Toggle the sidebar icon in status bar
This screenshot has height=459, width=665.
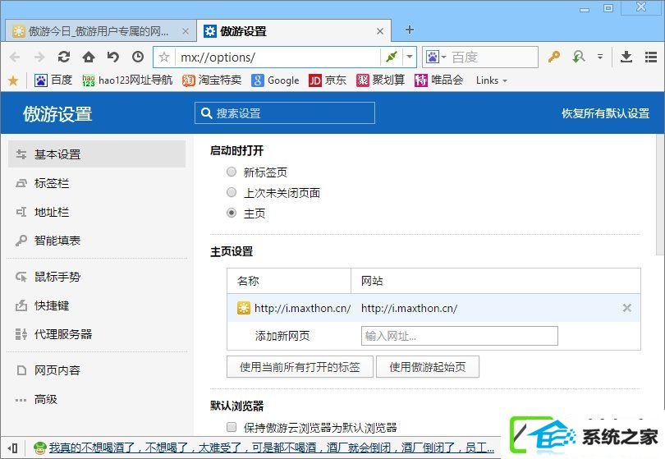13,448
